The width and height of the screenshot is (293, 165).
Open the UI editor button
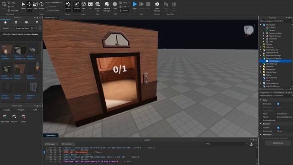tap(90, 5)
